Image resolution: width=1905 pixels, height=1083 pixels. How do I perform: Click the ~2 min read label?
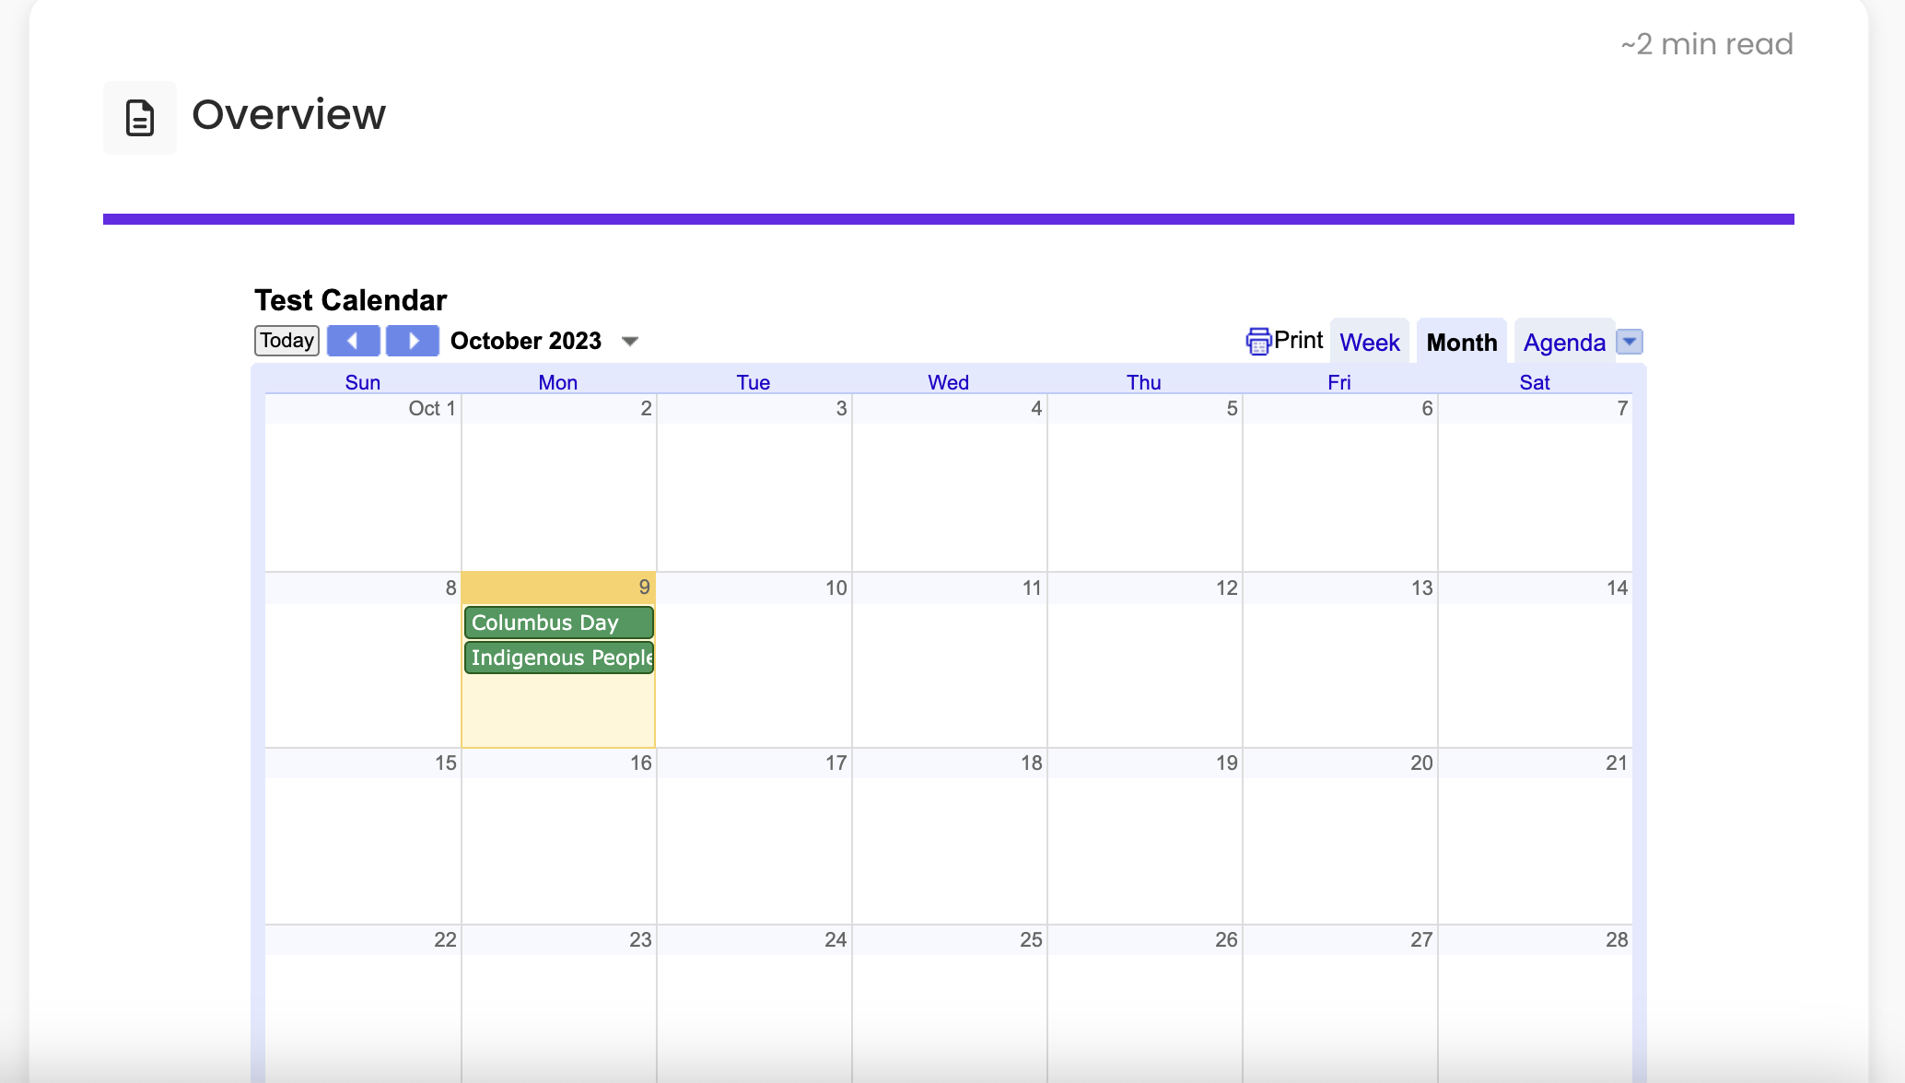tap(1707, 44)
